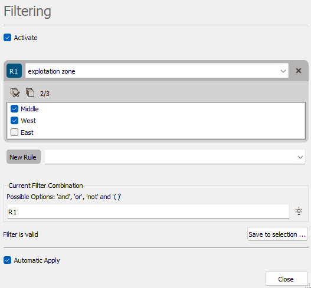The image size is (311, 288).
Task: Uncheck the Middle zone checkbox
Action: pyautogui.click(x=14, y=109)
